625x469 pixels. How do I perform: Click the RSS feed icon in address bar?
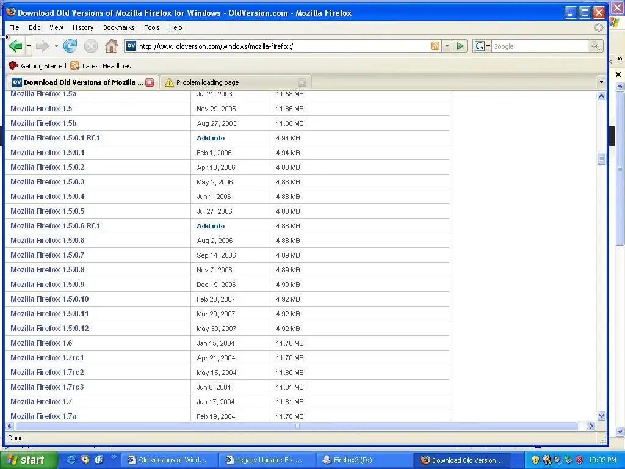pyautogui.click(x=435, y=46)
